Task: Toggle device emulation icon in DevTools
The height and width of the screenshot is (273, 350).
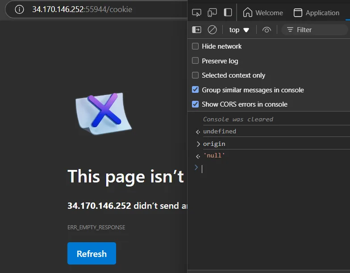Action: click(x=212, y=12)
